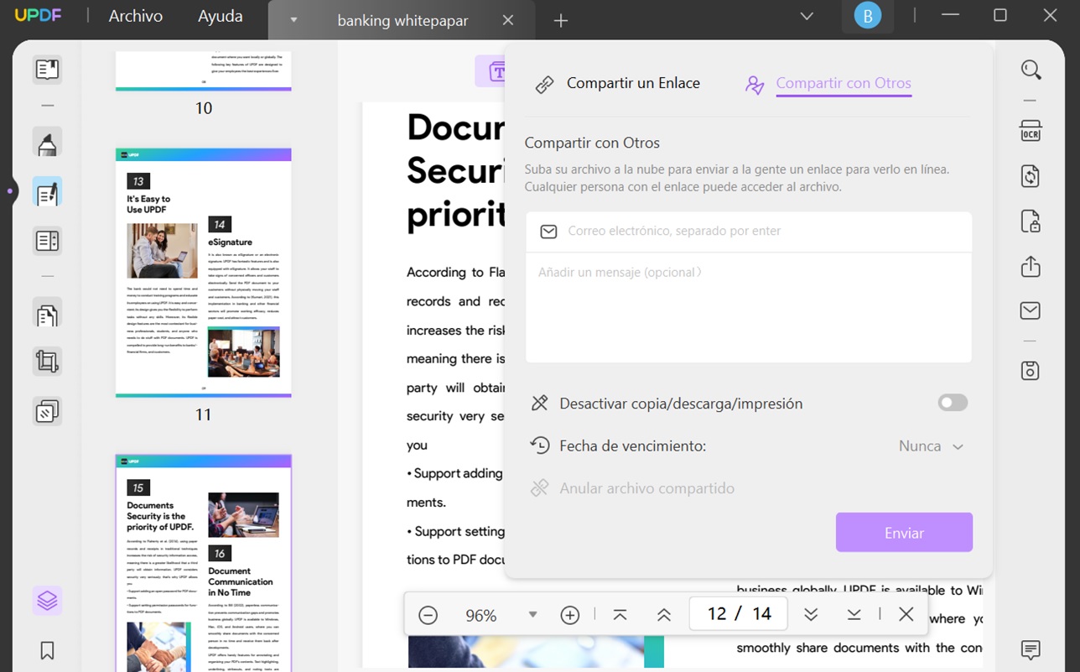Open the Protect PDF lock icon
Screen dimensions: 1080x672
(x=1031, y=221)
